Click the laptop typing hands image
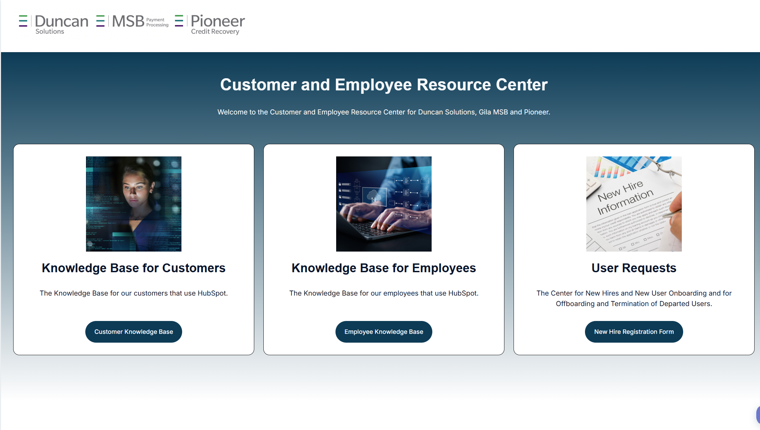Viewport: 760px width, 430px height. pos(384,204)
